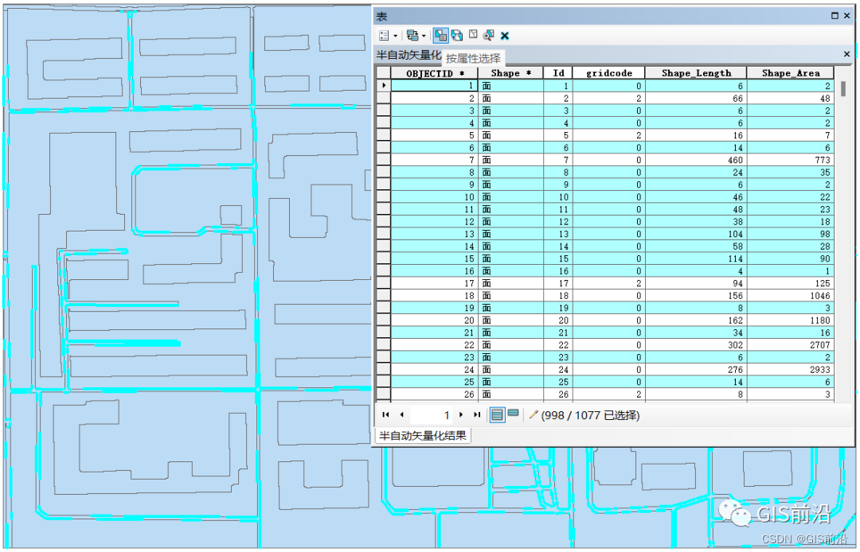Go to first record in table
The width and height of the screenshot is (860, 552).
tap(385, 414)
